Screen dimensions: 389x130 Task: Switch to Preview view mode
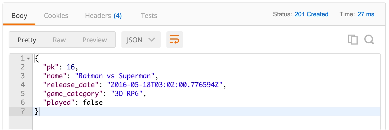(x=94, y=40)
